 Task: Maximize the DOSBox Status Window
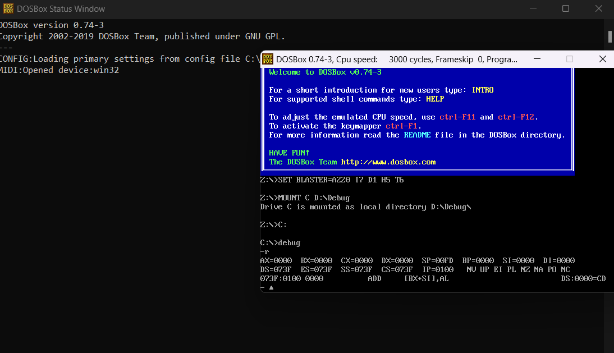566,9
